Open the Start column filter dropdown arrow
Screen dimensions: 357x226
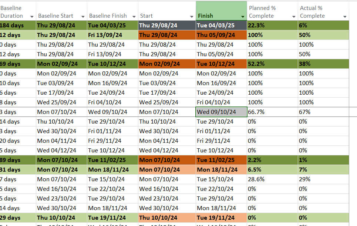(x=192, y=17)
